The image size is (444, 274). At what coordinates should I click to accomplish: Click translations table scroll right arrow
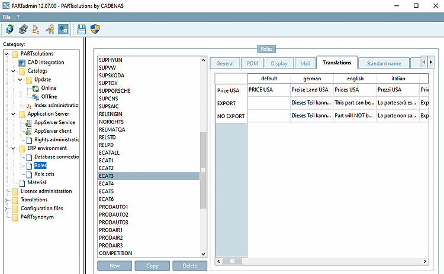[x=424, y=261]
